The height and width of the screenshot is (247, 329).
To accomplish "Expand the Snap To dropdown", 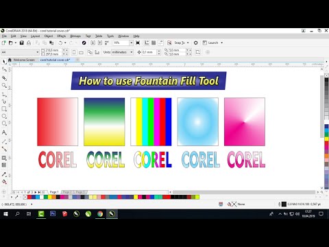I will coord(188,43).
